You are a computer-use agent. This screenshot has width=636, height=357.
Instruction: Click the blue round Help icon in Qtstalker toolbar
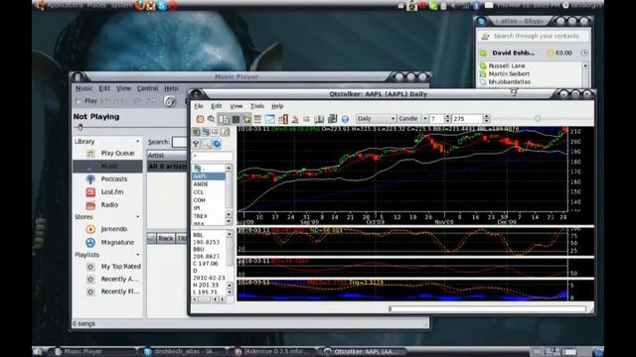coord(345,119)
